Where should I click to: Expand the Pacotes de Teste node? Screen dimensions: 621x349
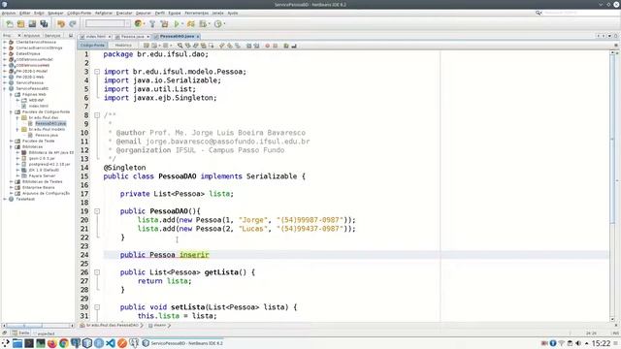coord(11,141)
